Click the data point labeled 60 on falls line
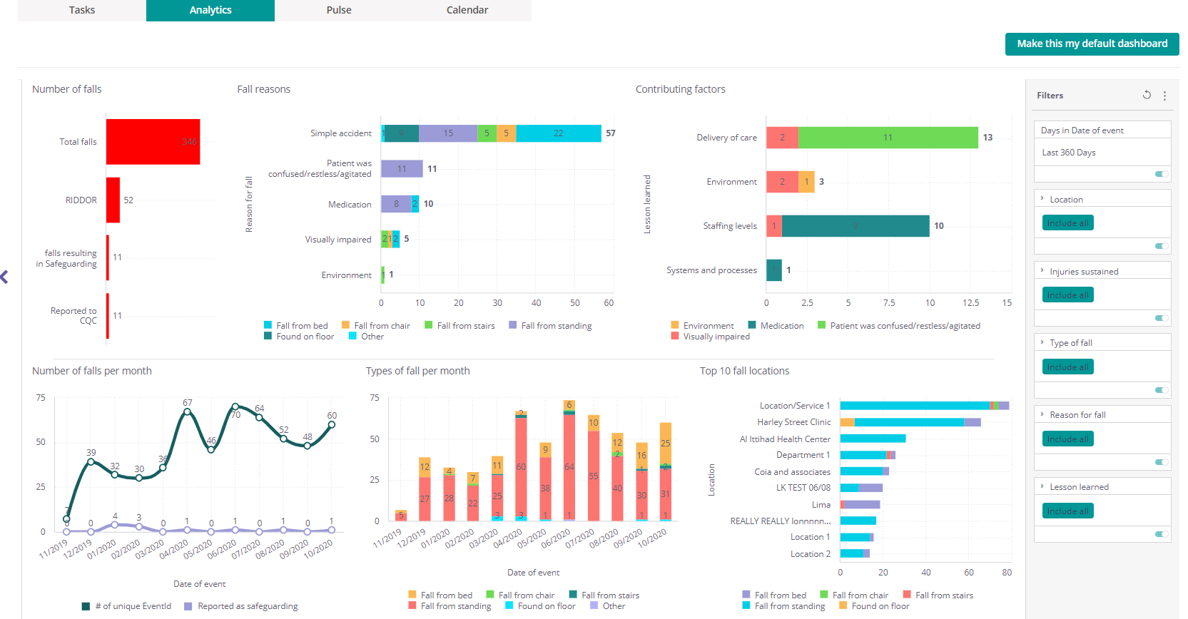Image resolution: width=1188 pixels, height=619 pixels. click(332, 424)
